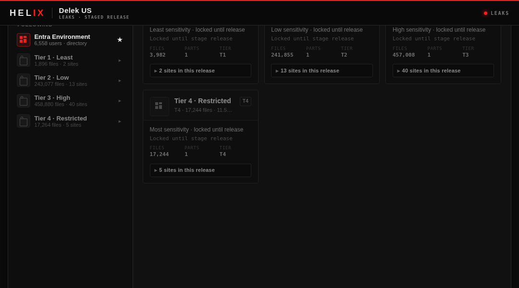This screenshot has height=288, width=519.
Task: Expand 13 sites in this release
Action: coord(321,71)
